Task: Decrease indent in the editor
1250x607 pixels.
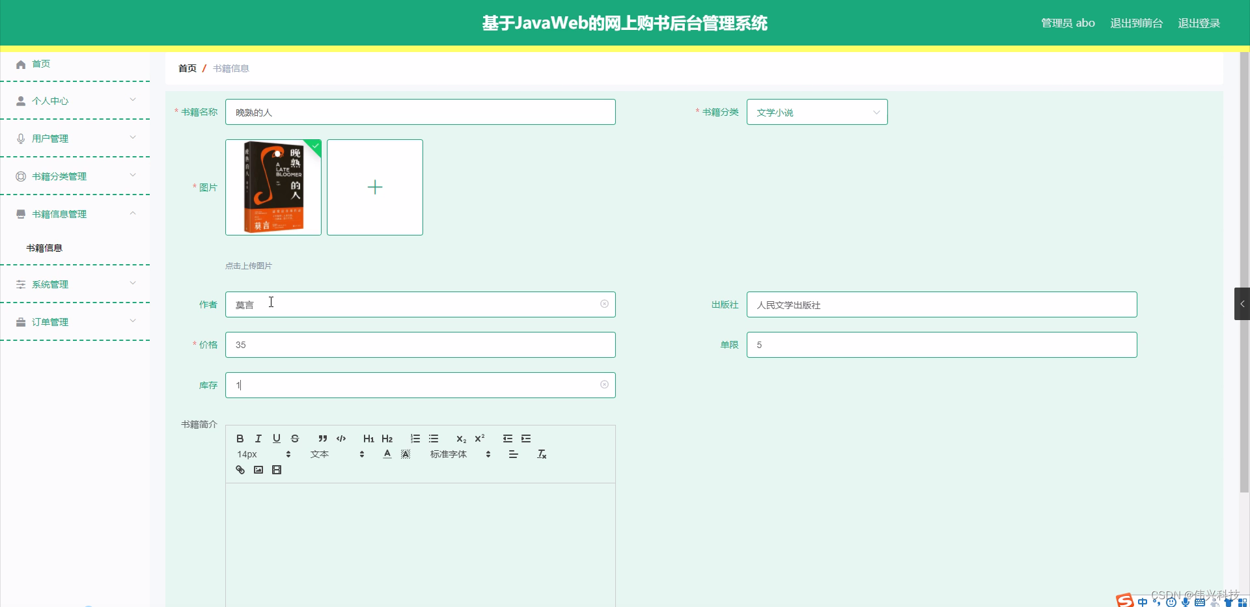Action: pos(507,438)
